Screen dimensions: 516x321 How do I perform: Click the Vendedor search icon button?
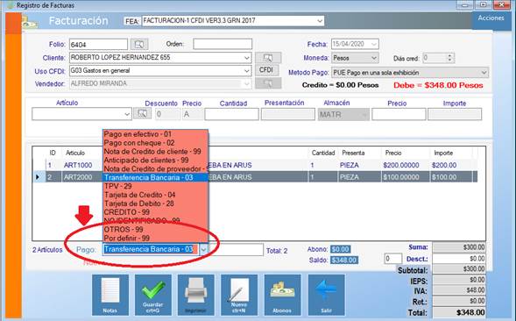point(268,83)
